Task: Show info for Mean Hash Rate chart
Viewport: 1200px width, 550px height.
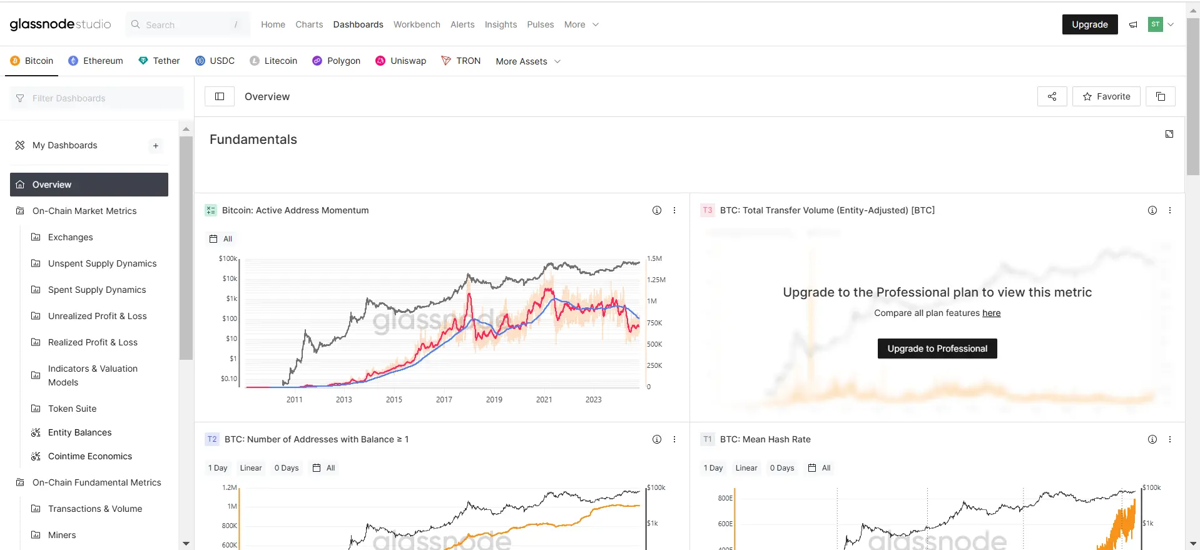Action: [1152, 439]
